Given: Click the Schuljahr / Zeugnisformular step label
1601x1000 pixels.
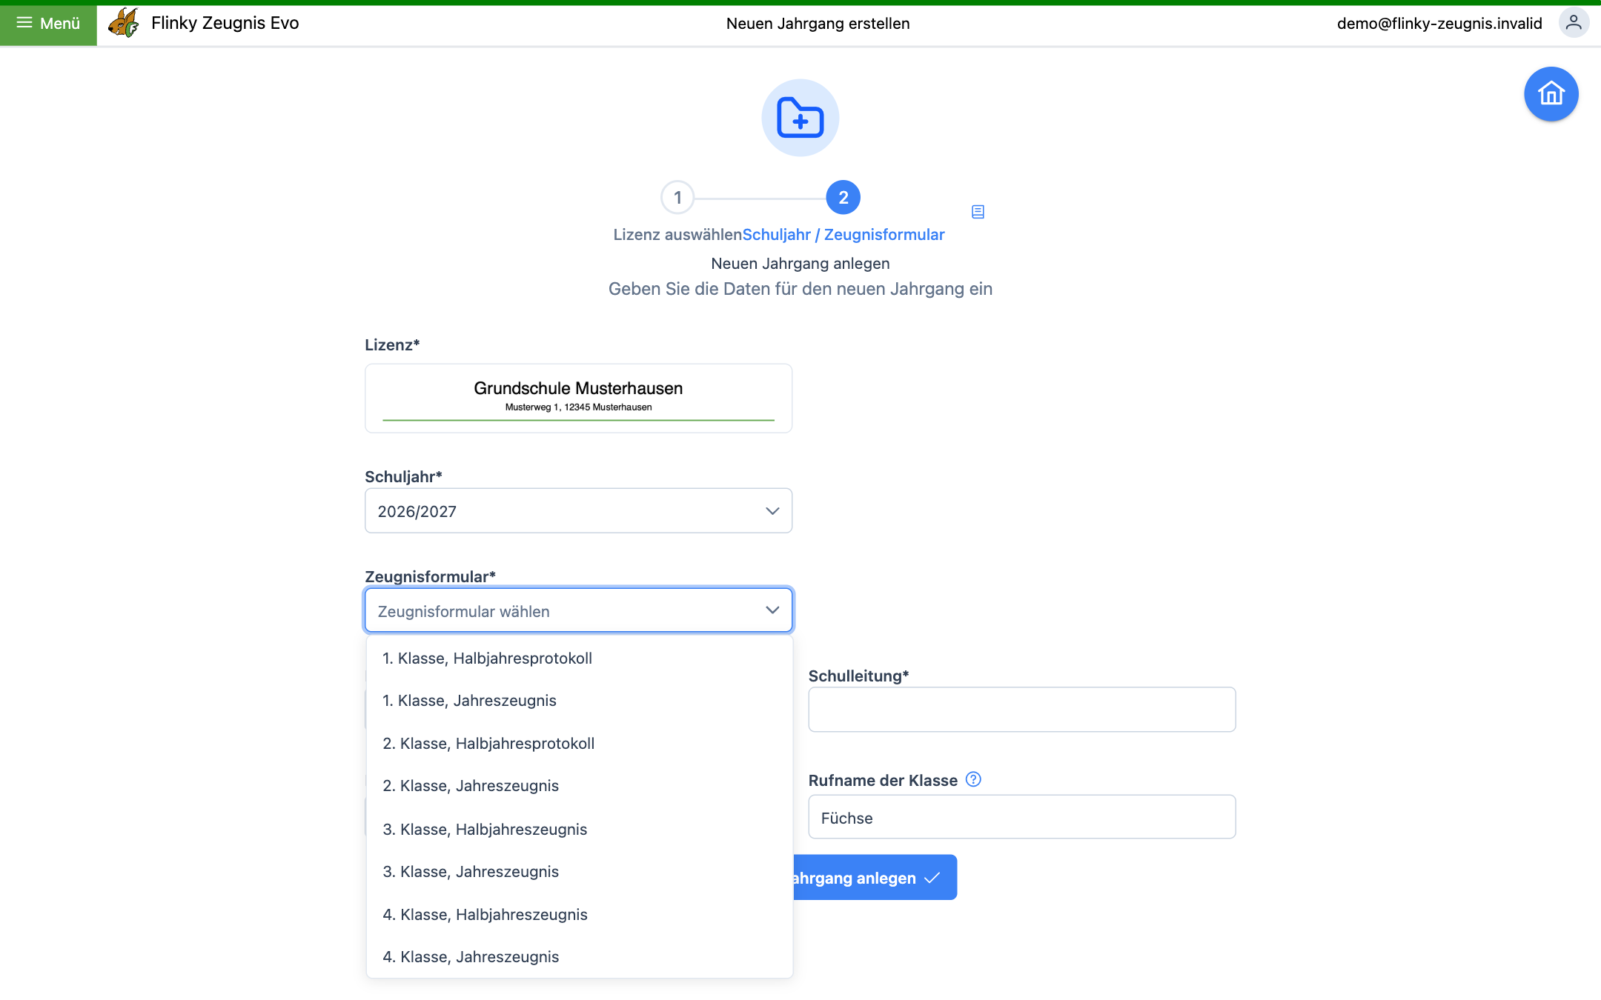Looking at the screenshot, I should coord(843,235).
